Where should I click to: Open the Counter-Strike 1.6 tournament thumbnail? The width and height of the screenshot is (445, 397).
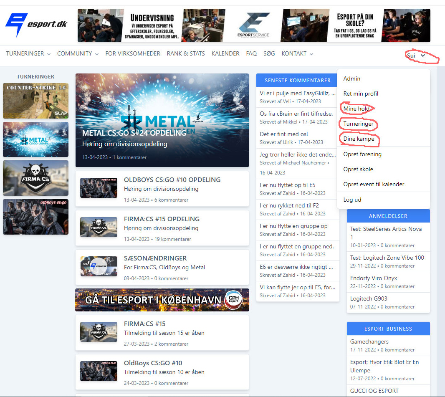[x=35, y=101]
